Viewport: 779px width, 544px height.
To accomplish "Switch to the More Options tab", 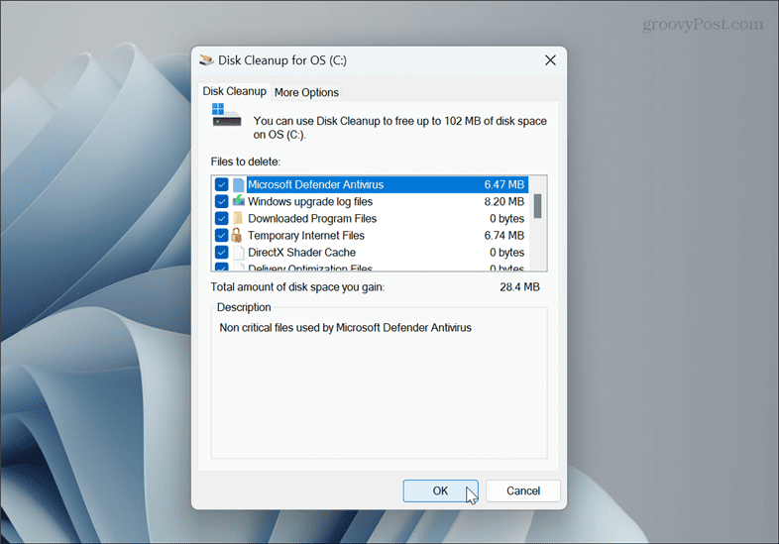I will tap(306, 92).
